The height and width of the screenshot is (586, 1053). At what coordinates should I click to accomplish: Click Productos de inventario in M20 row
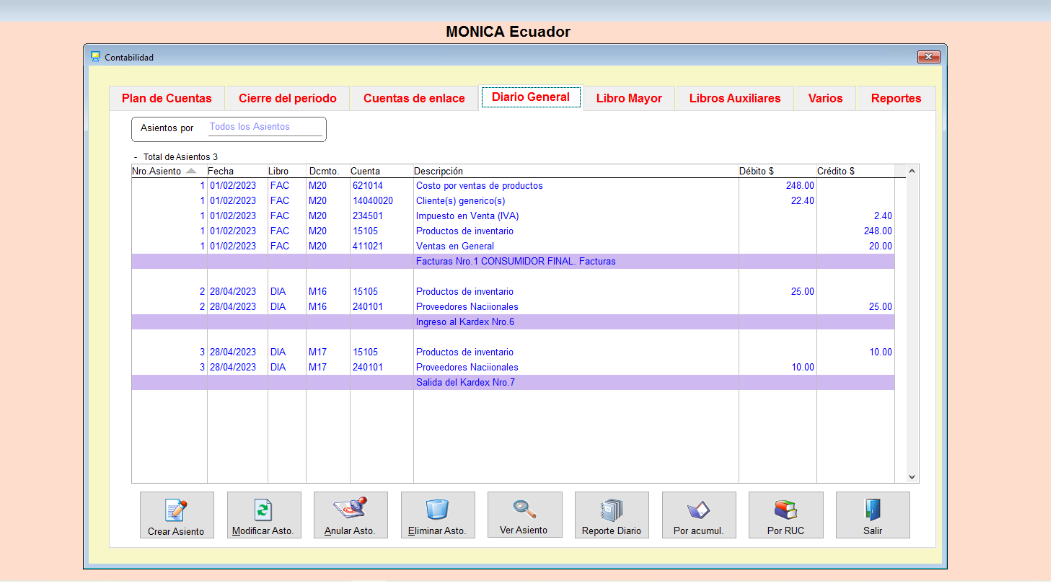465,231
